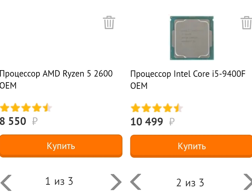Image resolution: width=252 pixels, height=196 pixels.
Task: Open the Intel processor chip thumbnail image
Action: [x=192, y=38]
